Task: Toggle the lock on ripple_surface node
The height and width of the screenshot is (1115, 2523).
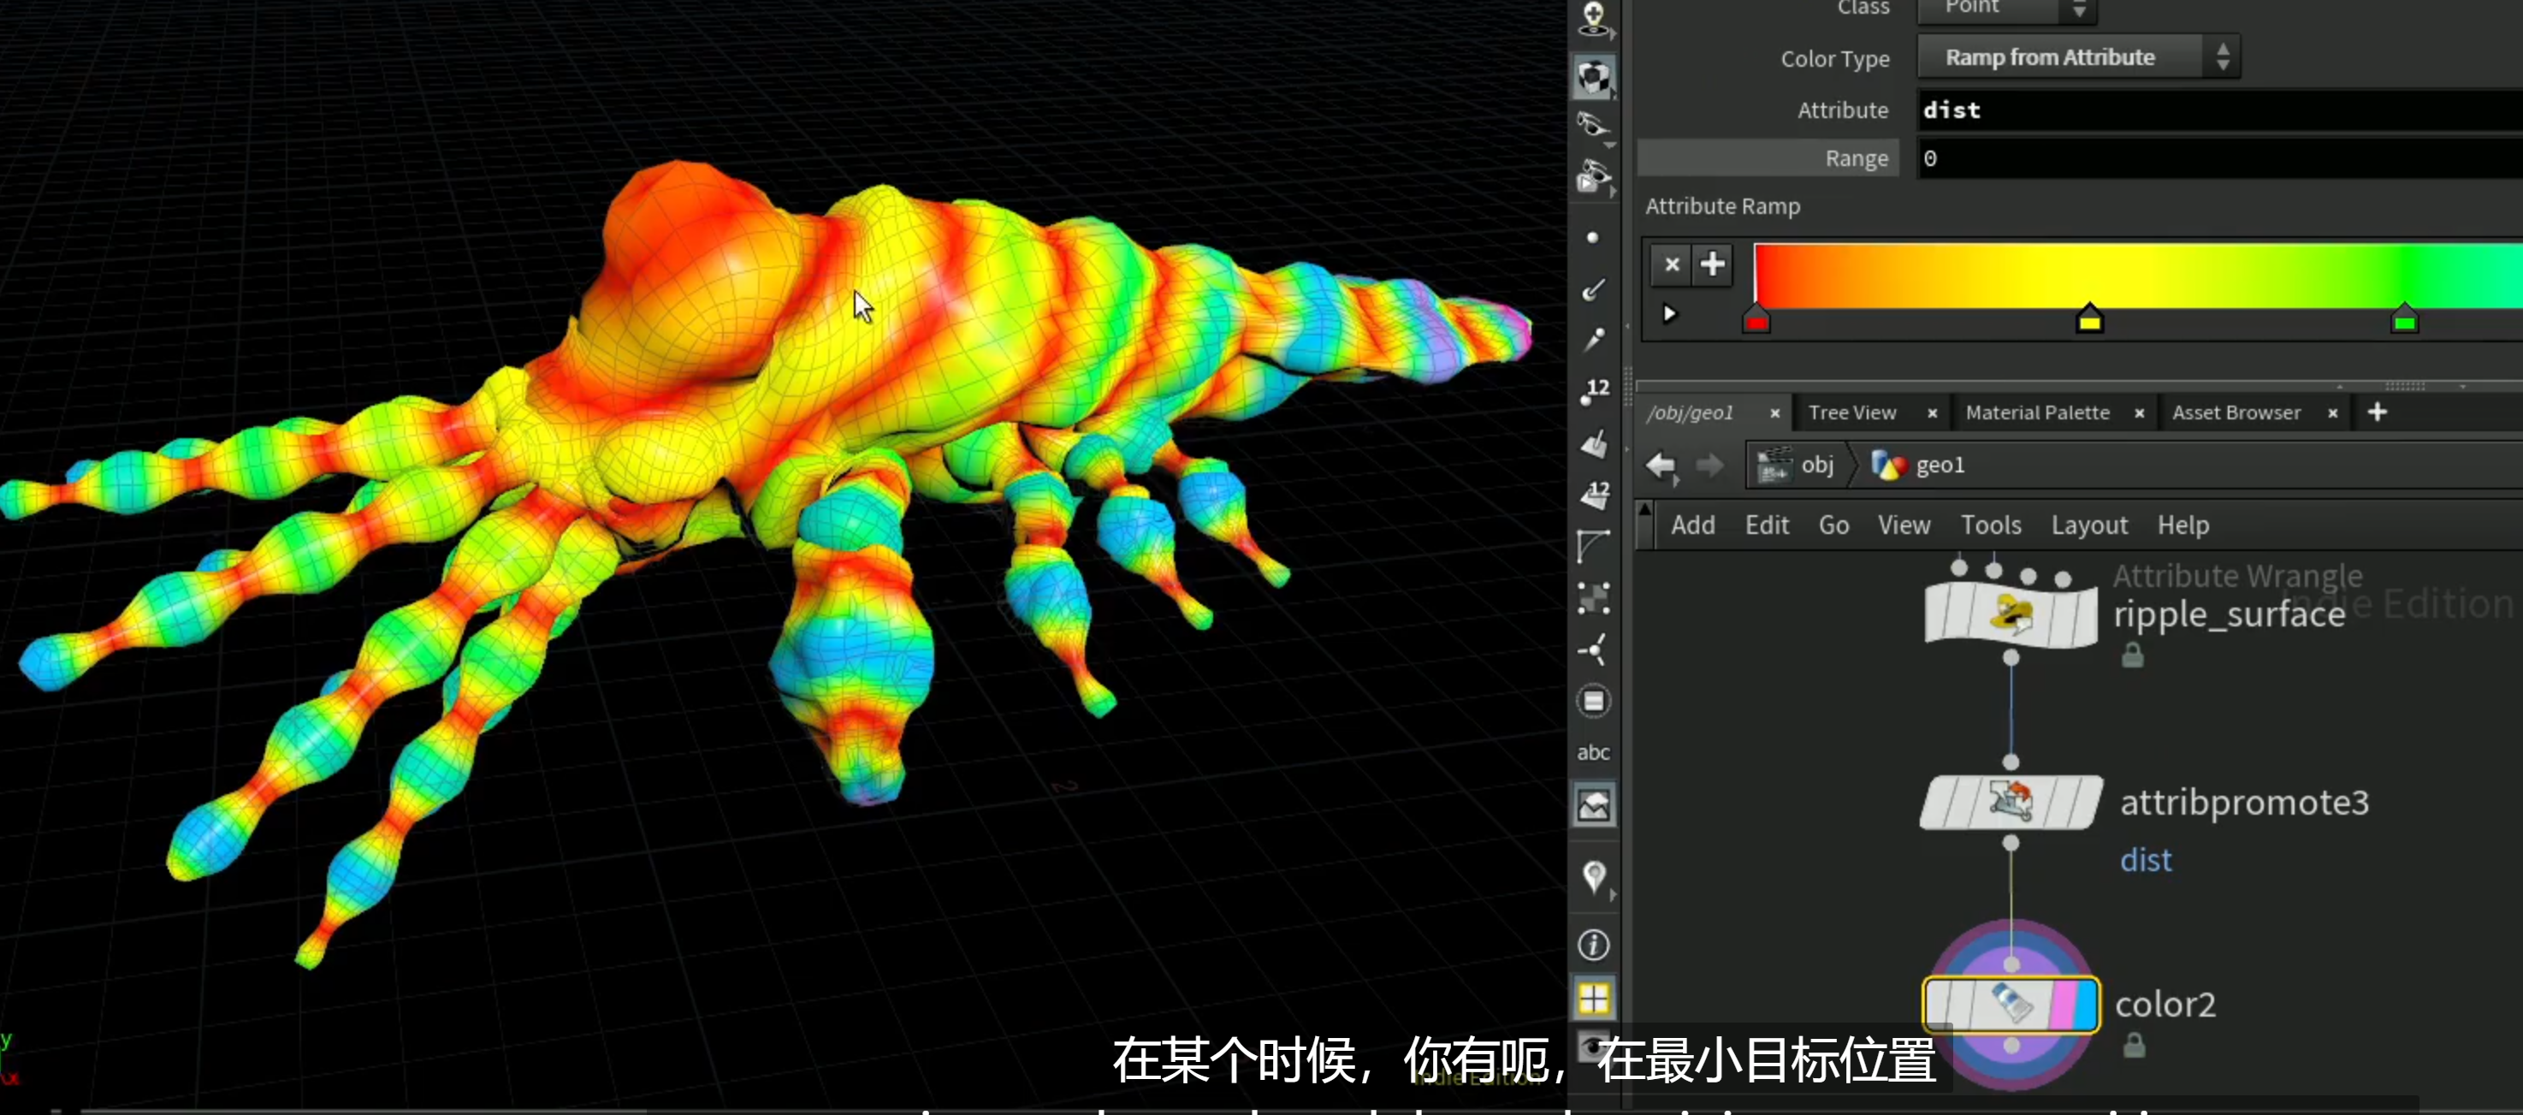Action: [x=2132, y=655]
